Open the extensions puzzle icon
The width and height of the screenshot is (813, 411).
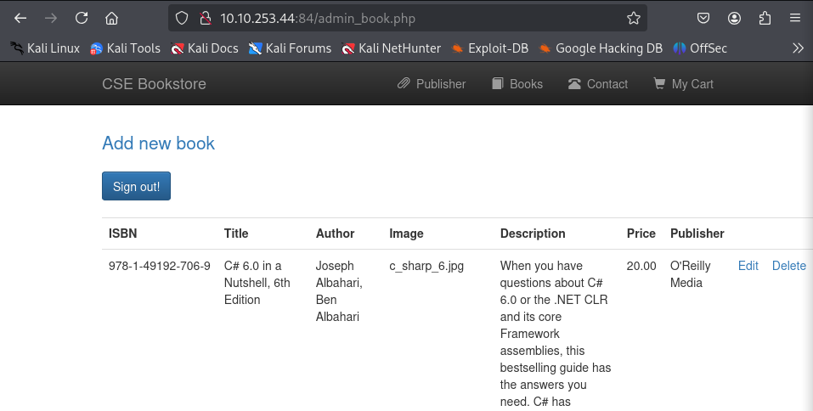point(765,18)
